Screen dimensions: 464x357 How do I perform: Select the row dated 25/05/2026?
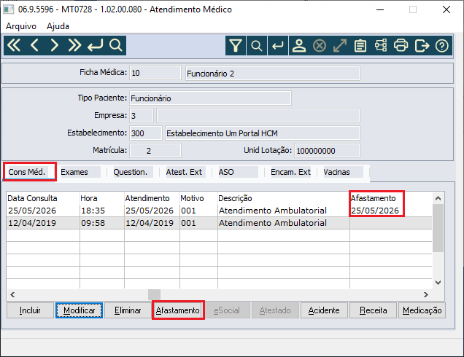click(219, 211)
